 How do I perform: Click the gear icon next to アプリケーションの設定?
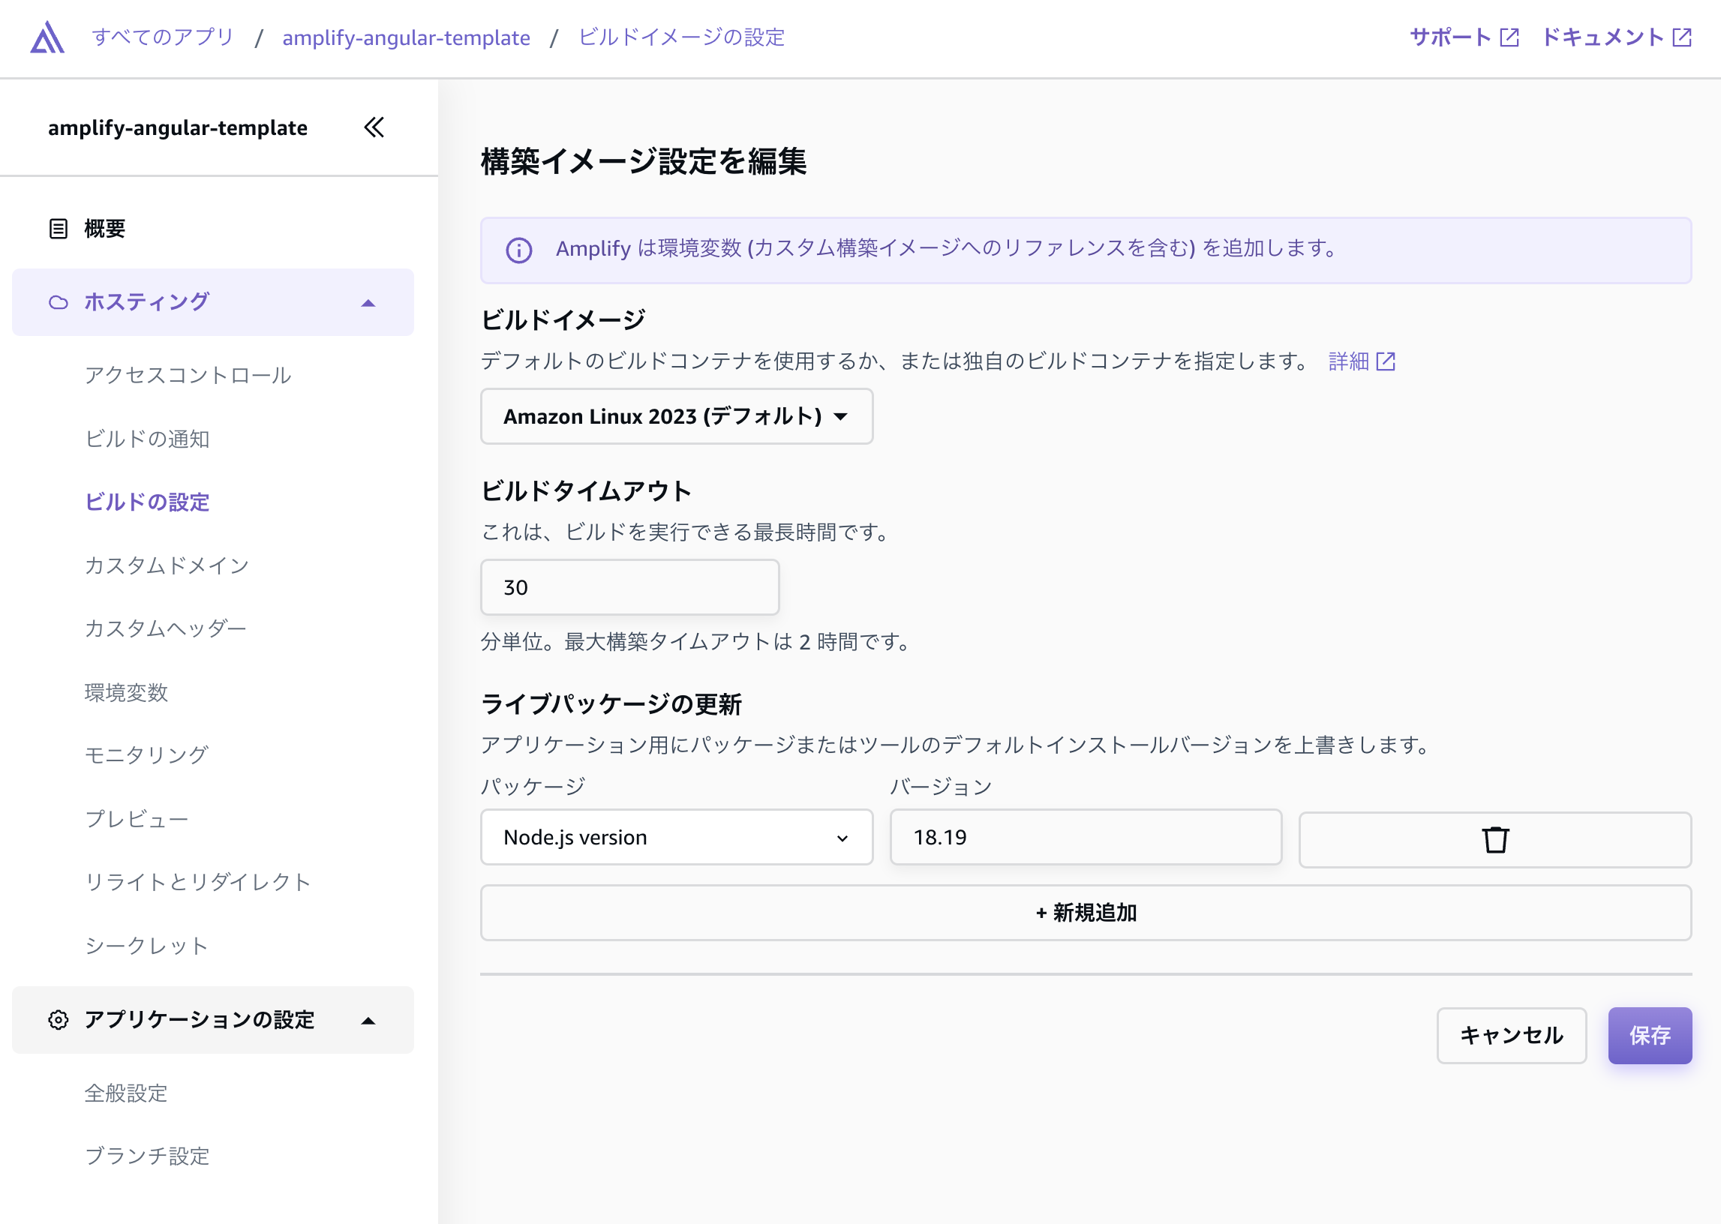pyautogui.click(x=59, y=1020)
